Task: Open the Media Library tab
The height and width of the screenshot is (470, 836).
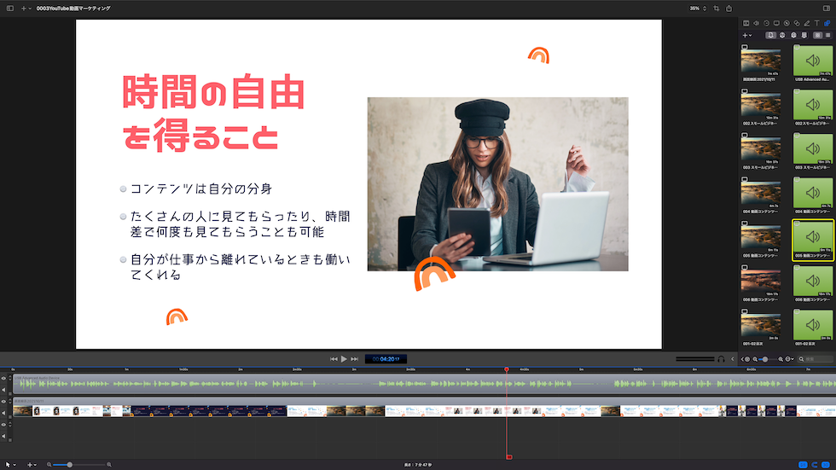Action: click(827, 23)
